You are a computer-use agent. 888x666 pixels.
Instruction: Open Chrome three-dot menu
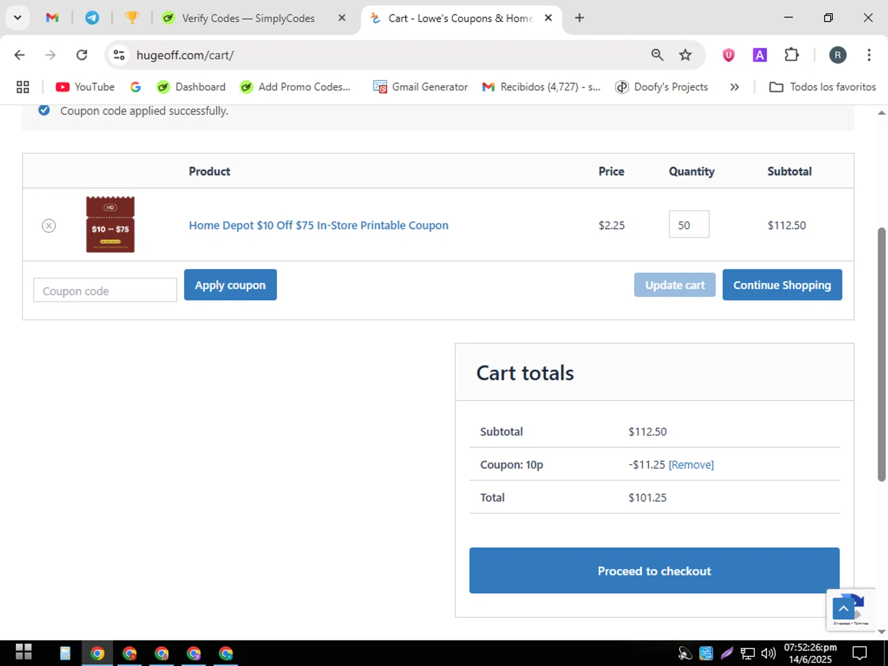coord(869,55)
